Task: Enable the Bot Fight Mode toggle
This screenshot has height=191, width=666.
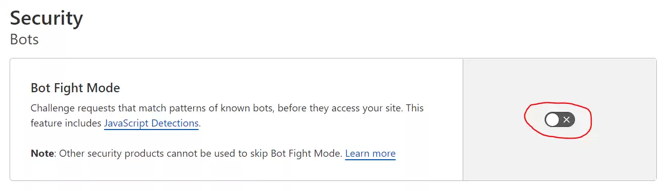Action: click(x=559, y=119)
